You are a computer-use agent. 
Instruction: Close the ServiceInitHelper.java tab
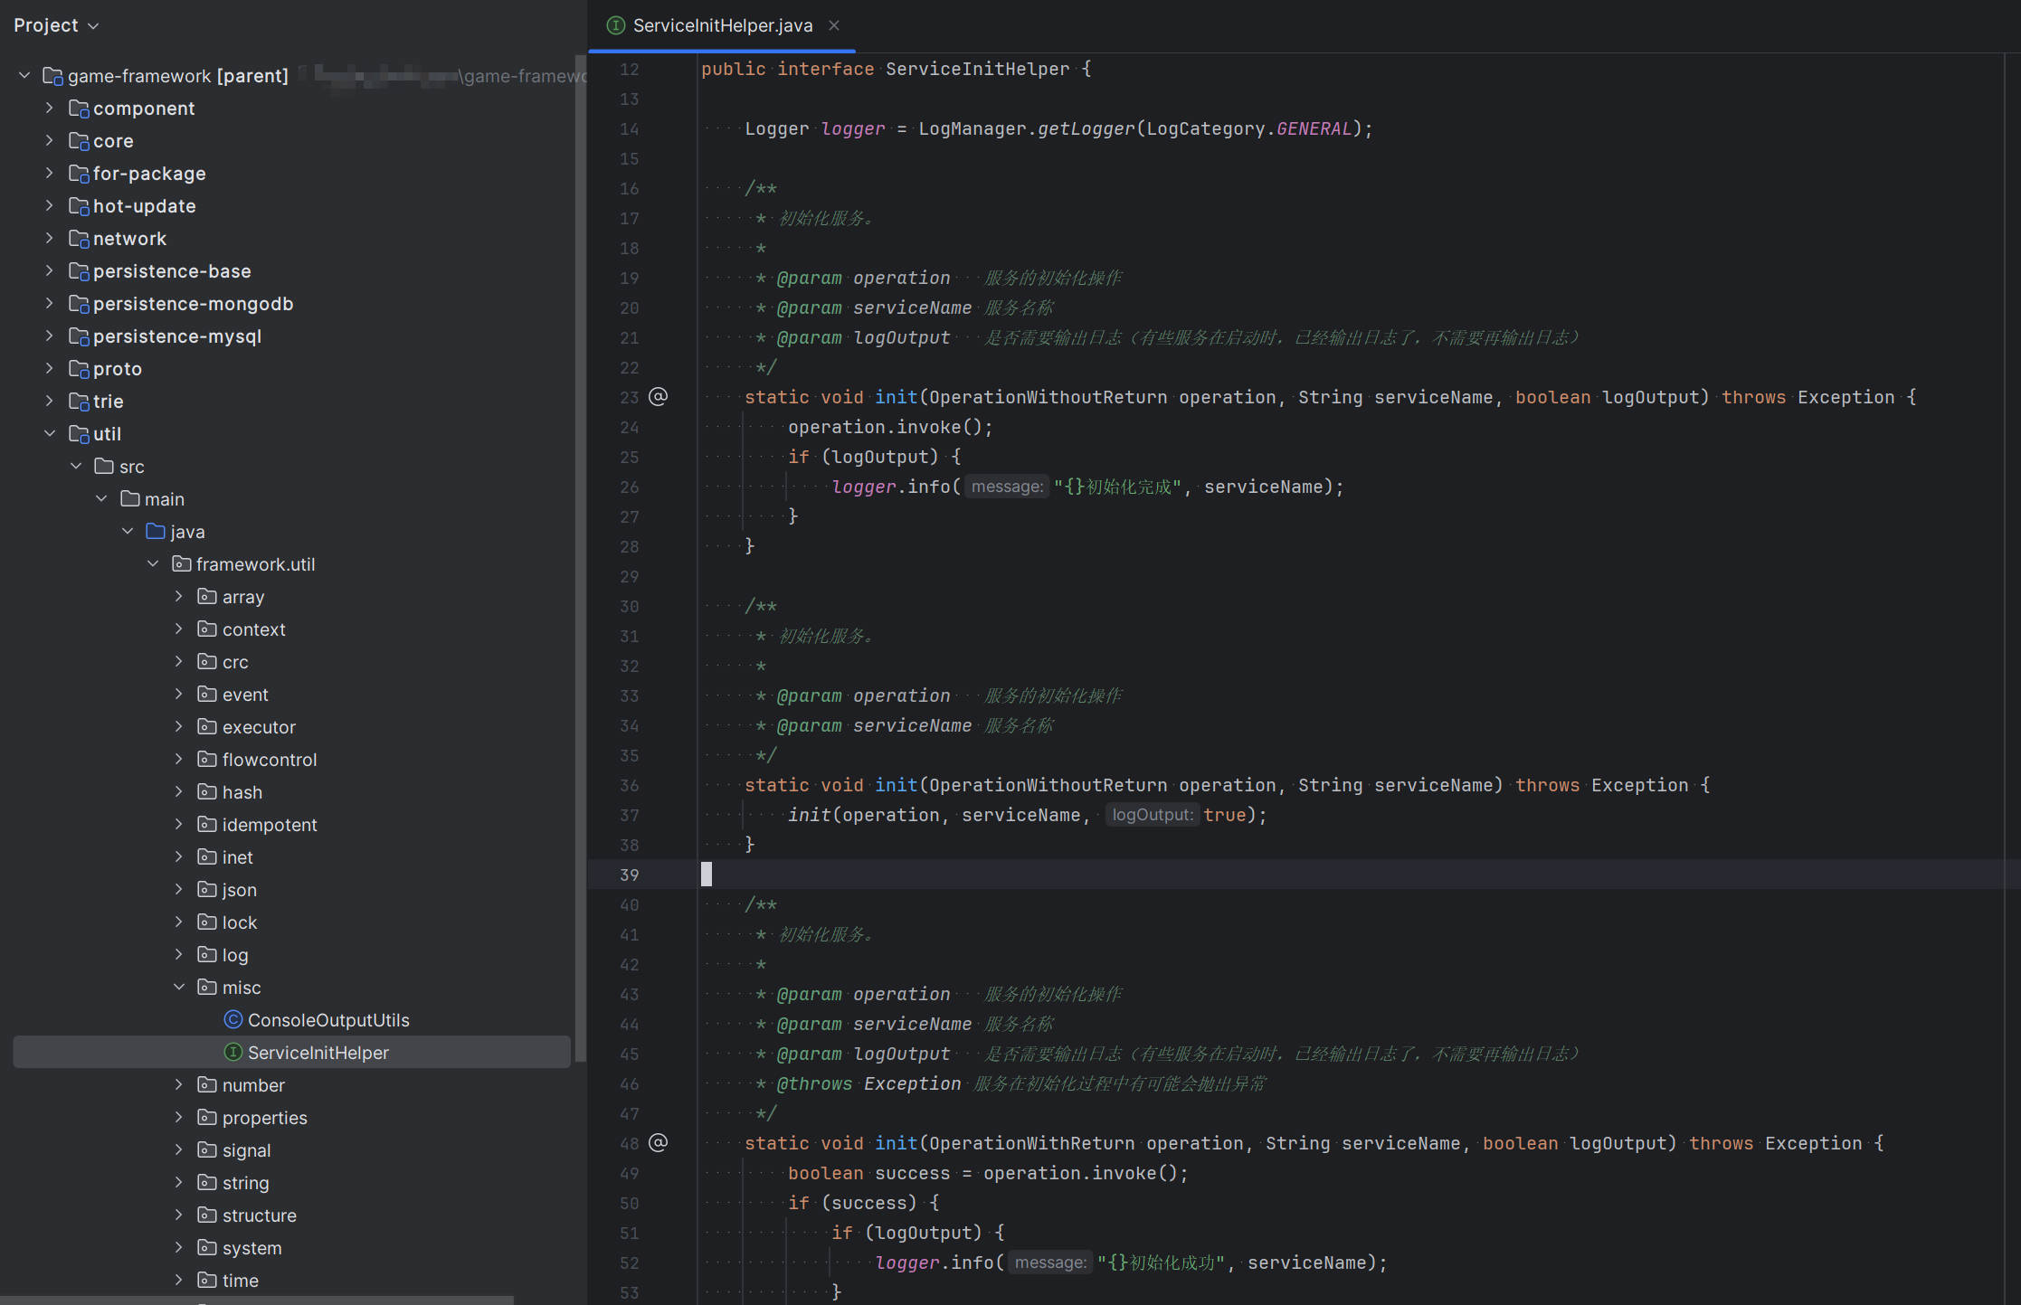pyautogui.click(x=833, y=25)
